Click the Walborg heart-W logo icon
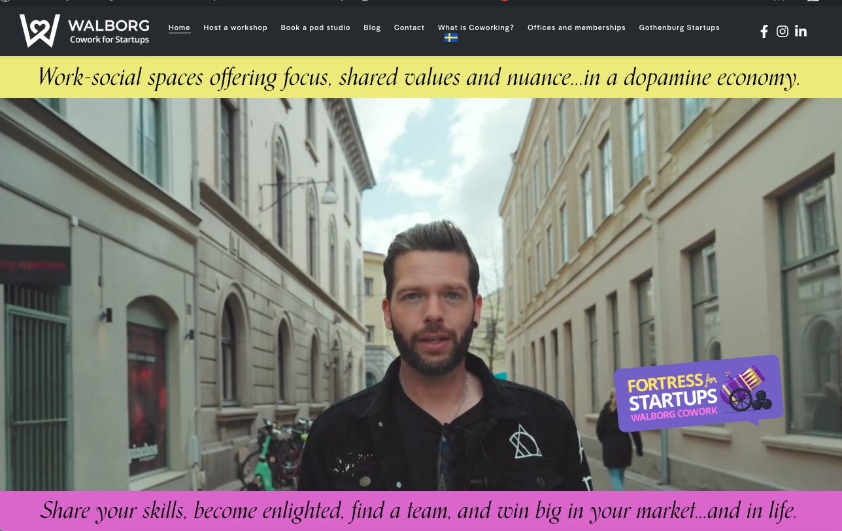842x531 pixels. pyautogui.click(x=39, y=31)
